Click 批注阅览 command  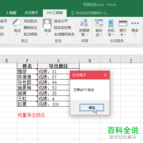pyautogui.click(x=31, y=34)
